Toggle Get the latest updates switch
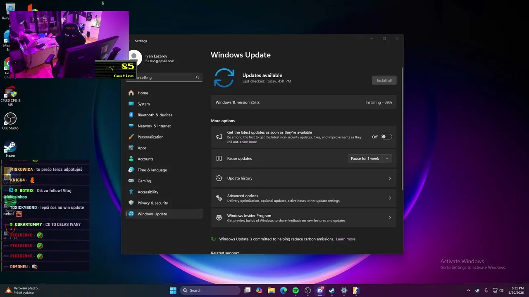The height and width of the screenshot is (297, 529). 386,137
